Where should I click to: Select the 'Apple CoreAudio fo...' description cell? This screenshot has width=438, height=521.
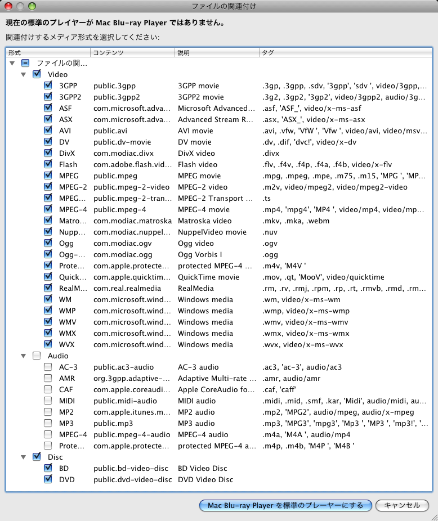[x=216, y=390]
